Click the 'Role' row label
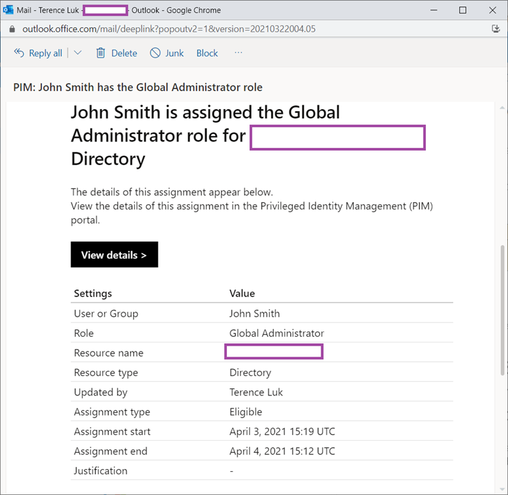 [x=83, y=333]
